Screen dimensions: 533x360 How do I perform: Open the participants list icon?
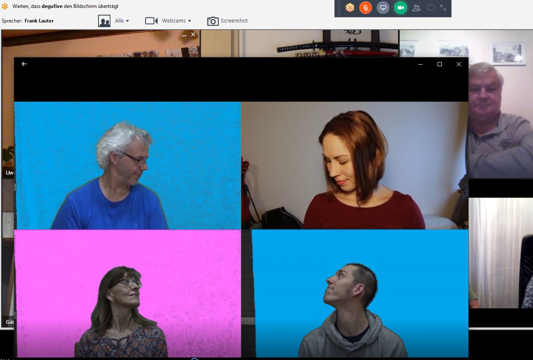(x=416, y=7)
